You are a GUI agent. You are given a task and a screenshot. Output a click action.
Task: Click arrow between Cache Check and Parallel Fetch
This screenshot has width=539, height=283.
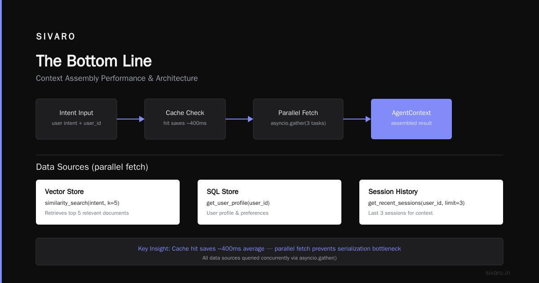pyautogui.click(x=239, y=119)
